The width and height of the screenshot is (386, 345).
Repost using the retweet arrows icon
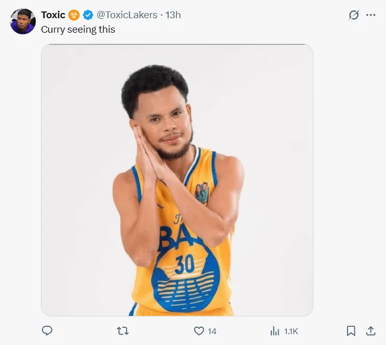tap(123, 330)
